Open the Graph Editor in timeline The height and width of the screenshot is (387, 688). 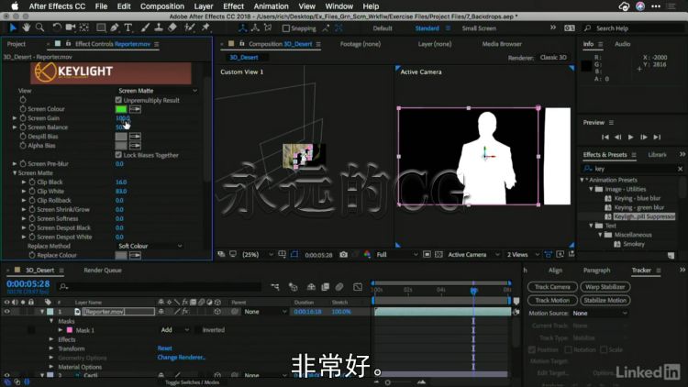(x=358, y=287)
